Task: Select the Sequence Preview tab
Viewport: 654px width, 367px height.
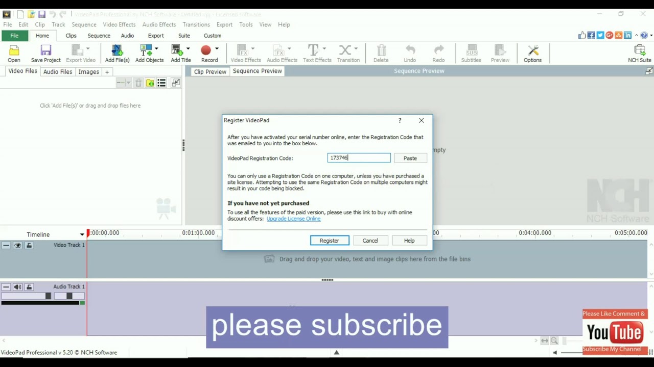Action: [257, 71]
